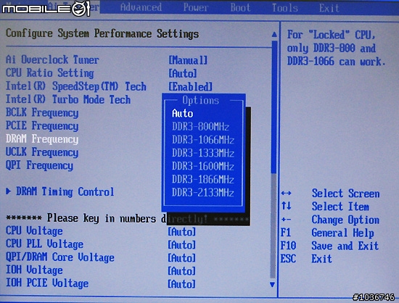Viewport: 399px width, 303px height.
Task: Select BCLK Frequency setting
Action: pyautogui.click(x=42, y=112)
